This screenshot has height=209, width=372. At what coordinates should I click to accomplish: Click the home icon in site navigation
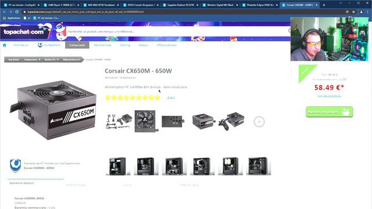[4, 45]
